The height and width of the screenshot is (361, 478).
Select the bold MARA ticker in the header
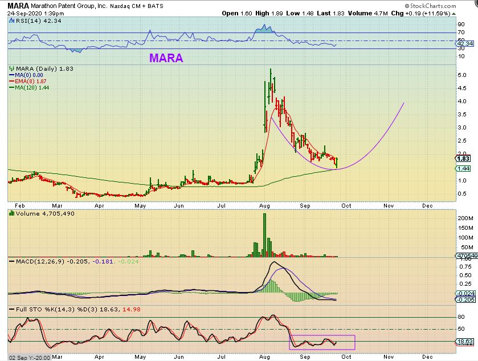pyautogui.click(x=18, y=6)
